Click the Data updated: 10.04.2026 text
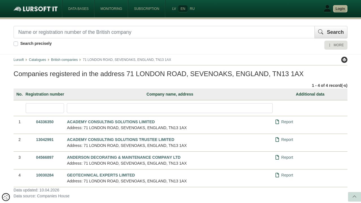 tap(36, 190)
